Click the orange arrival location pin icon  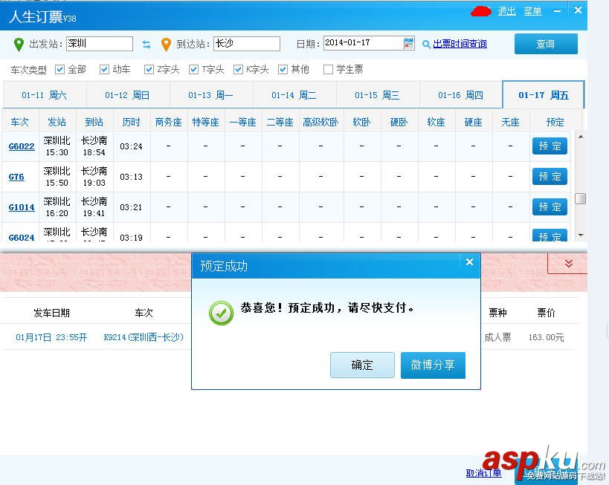click(166, 45)
